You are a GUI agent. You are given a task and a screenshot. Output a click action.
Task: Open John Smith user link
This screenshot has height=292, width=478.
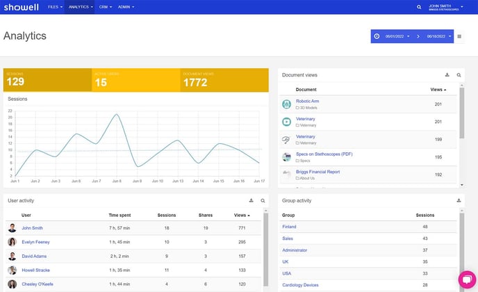33,228
